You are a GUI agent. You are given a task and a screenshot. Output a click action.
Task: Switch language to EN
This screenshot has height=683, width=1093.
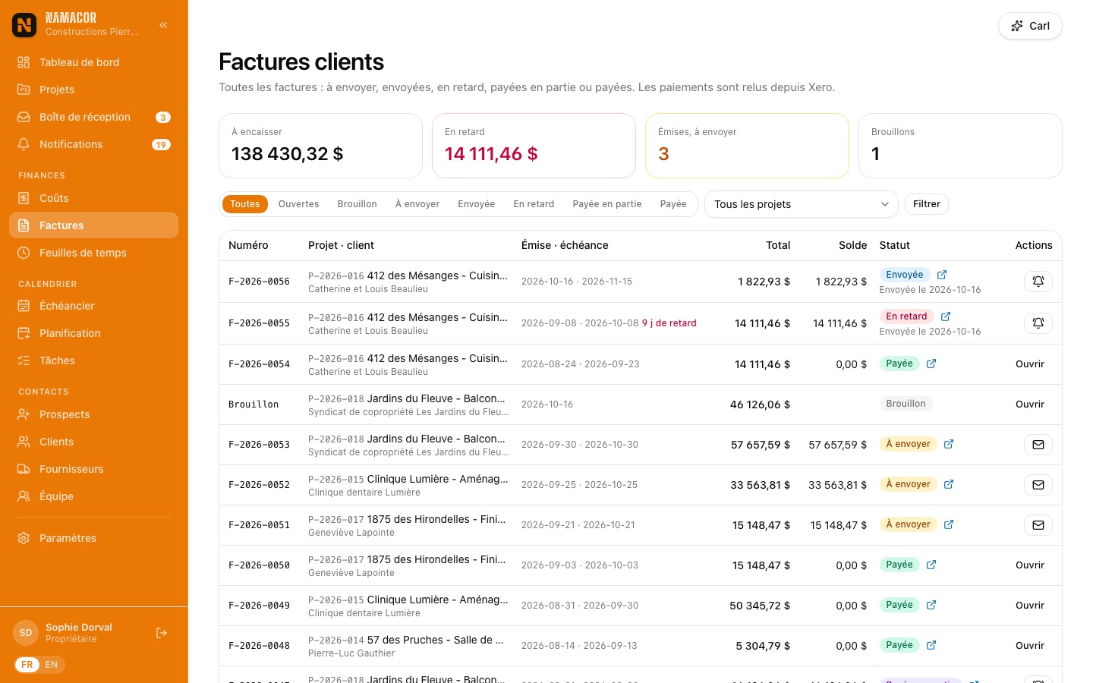coord(52,665)
